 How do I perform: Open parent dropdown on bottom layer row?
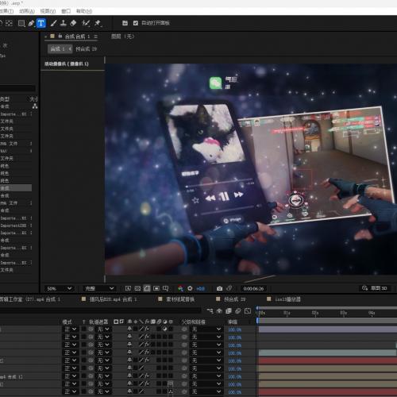[x=206, y=391]
